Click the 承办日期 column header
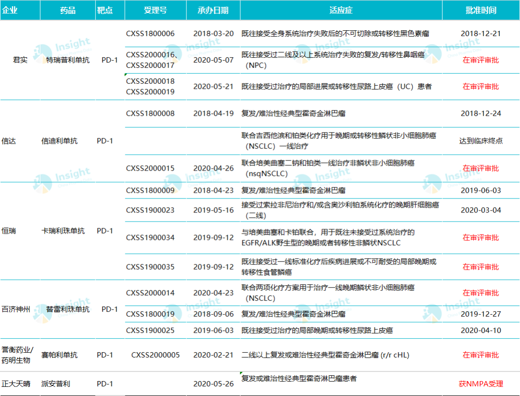 click(213, 10)
